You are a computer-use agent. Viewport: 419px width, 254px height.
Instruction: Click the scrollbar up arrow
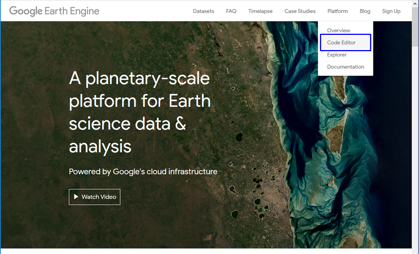point(415,4)
